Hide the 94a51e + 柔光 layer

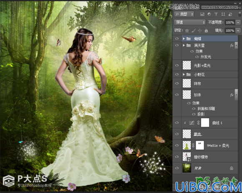click(x=177, y=145)
